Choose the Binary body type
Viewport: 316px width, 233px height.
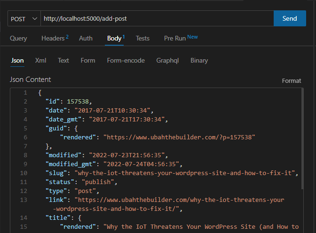(x=199, y=60)
